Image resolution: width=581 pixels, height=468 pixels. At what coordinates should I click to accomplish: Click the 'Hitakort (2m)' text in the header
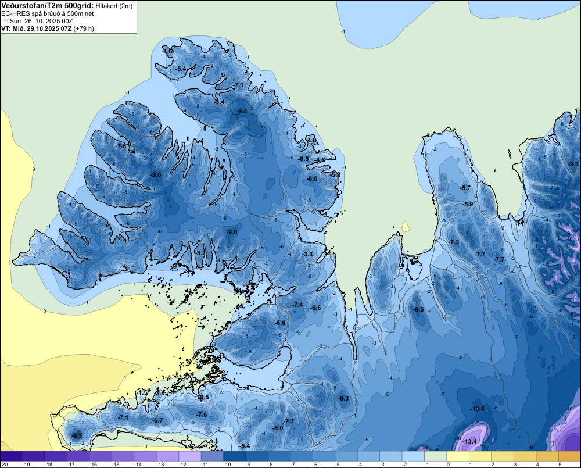pyautogui.click(x=114, y=6)
